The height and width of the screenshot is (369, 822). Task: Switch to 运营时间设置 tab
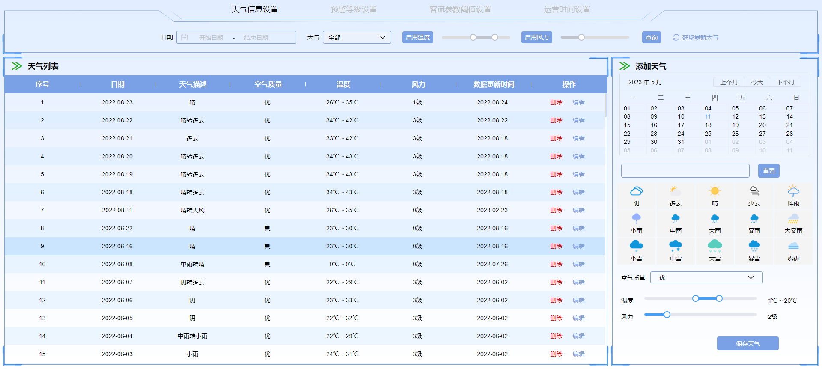point(567,9)
